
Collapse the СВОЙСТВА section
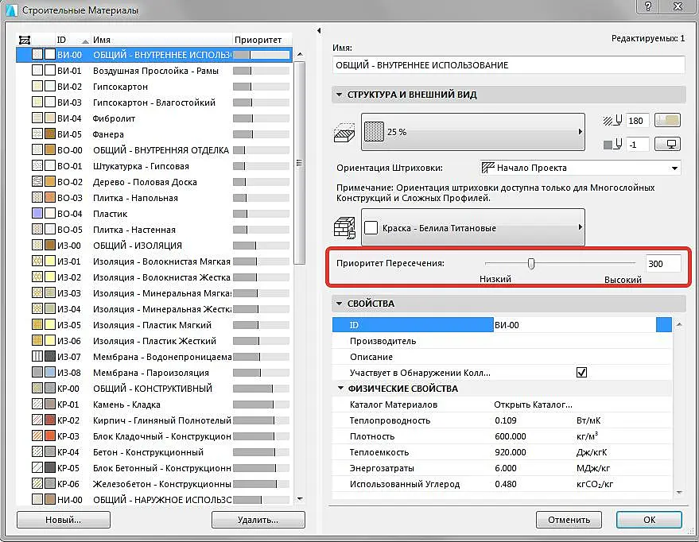tap(339, 304)
